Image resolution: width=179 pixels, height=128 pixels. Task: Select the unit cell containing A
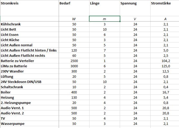coord(165,19)
